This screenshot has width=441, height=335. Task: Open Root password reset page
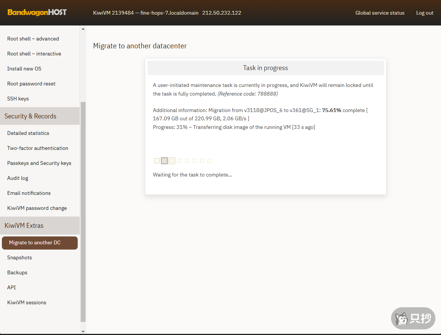click(31, 84)
